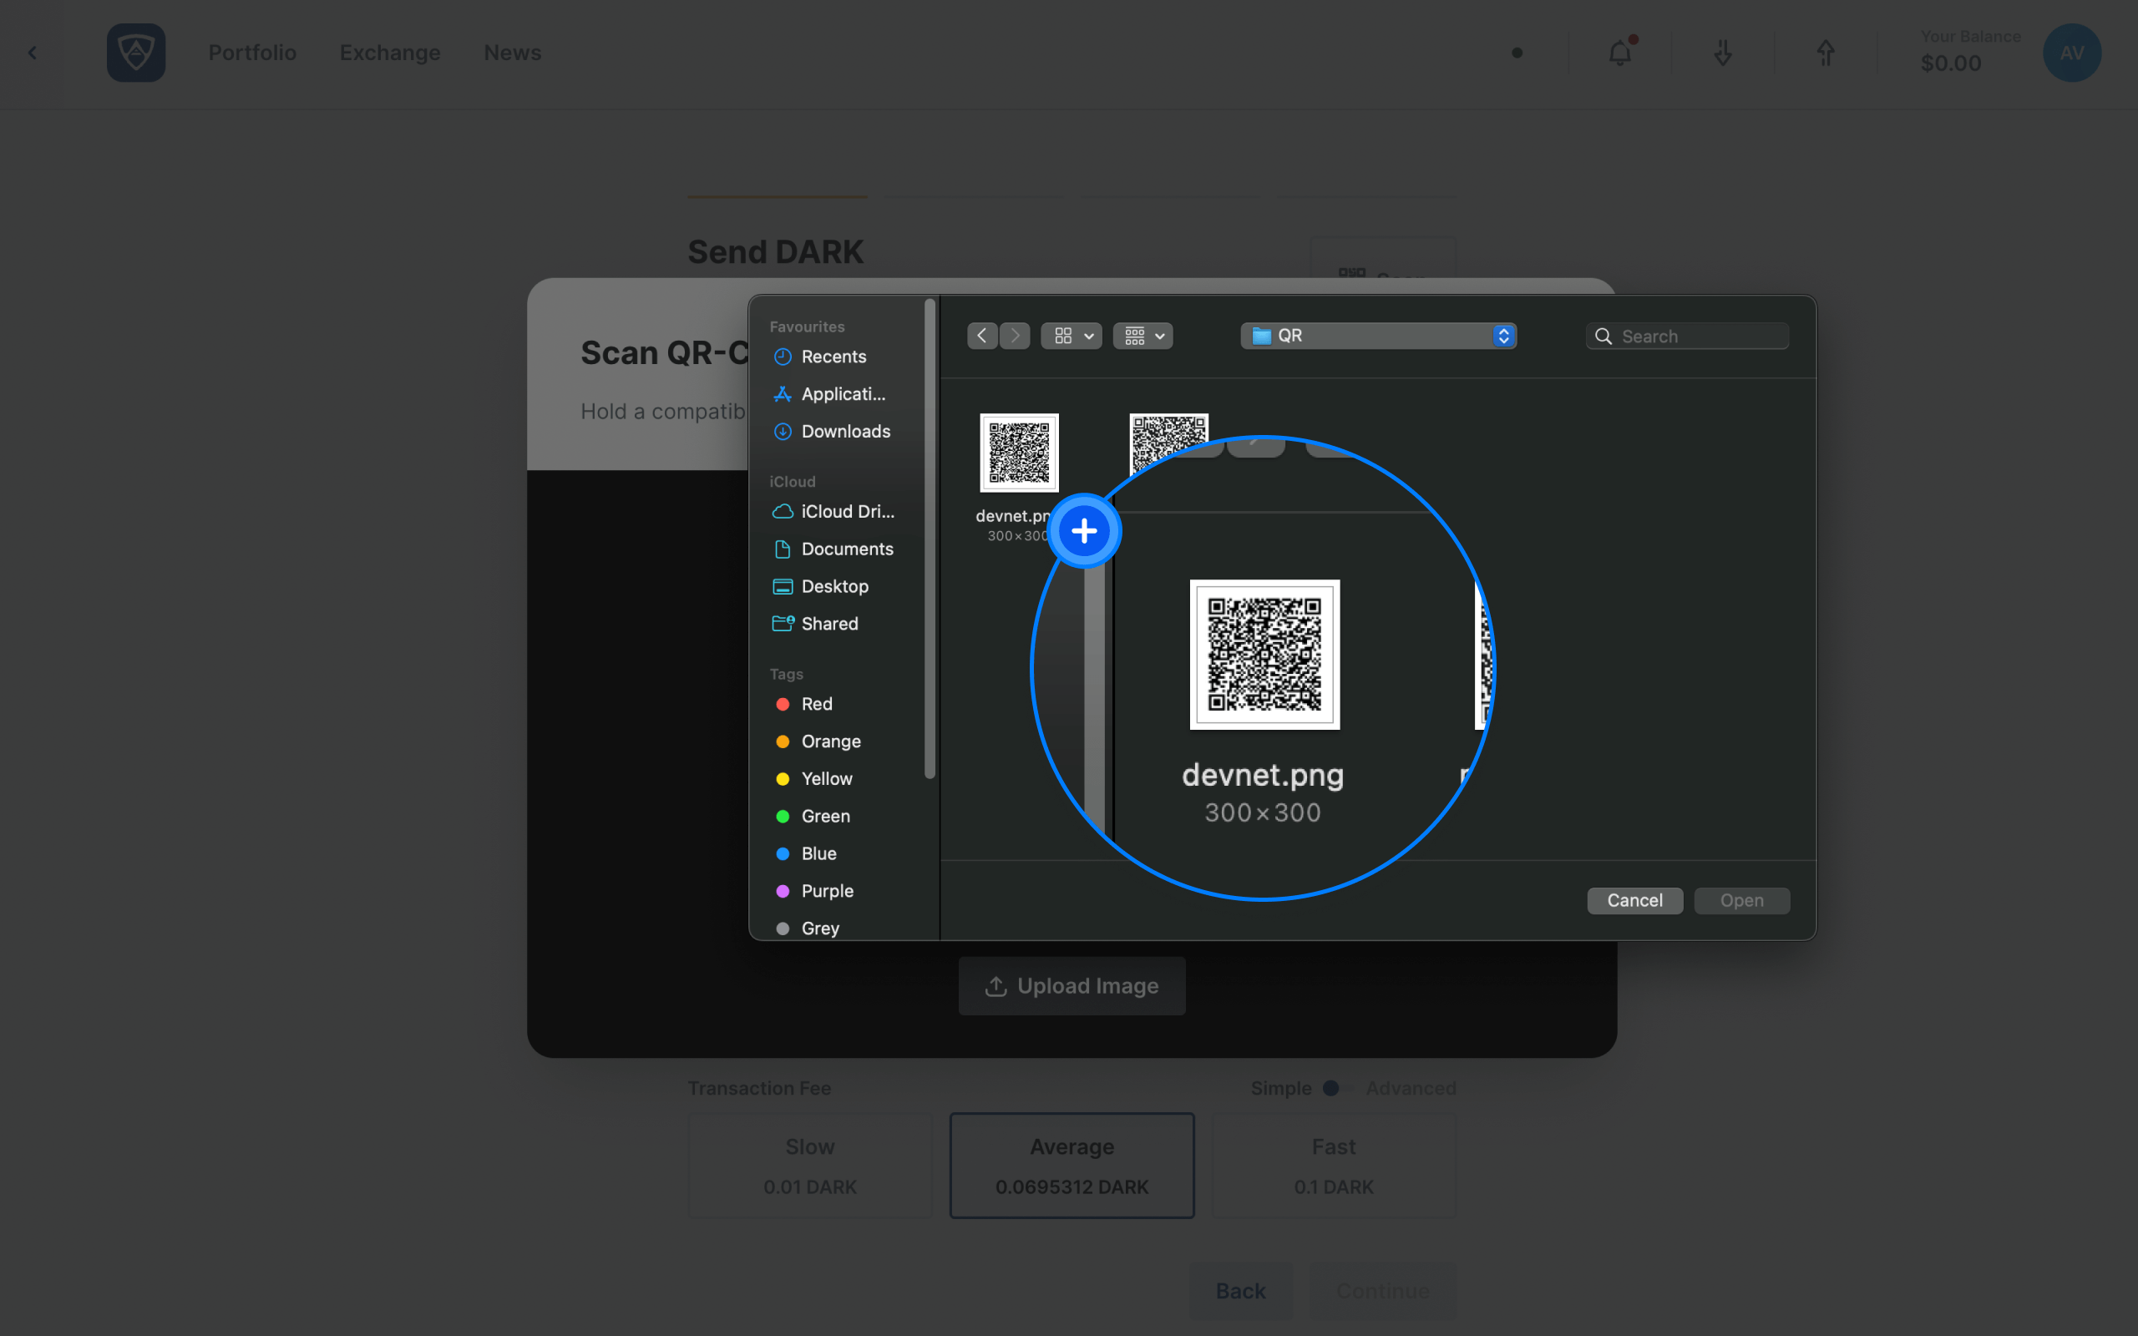Open the group-by options dropdown

pyautogui.click(x=1143, y=336)
